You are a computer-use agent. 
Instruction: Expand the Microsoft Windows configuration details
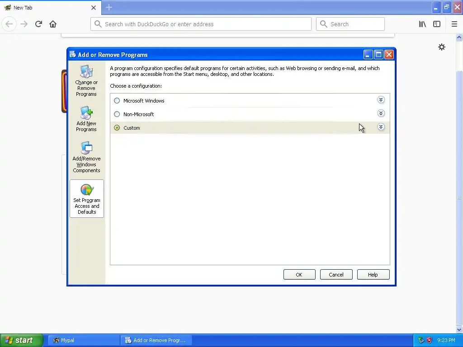381,100
